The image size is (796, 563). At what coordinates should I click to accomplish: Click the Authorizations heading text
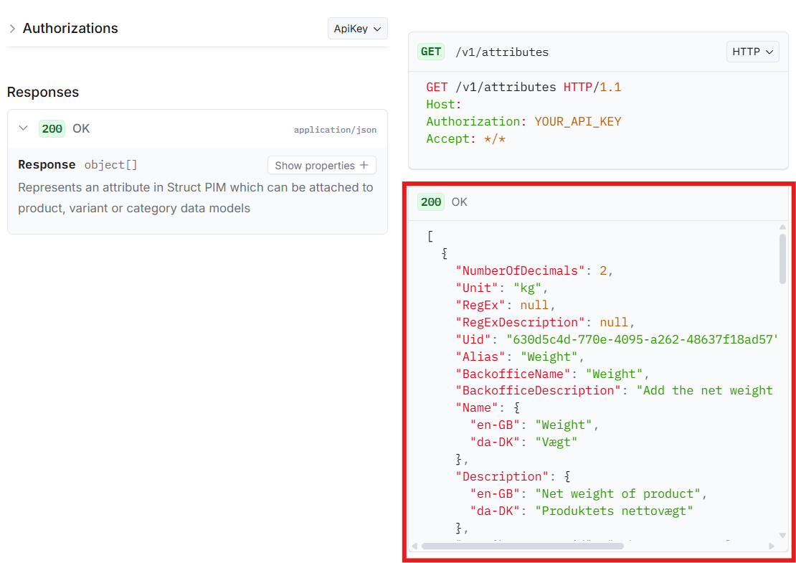70,29
